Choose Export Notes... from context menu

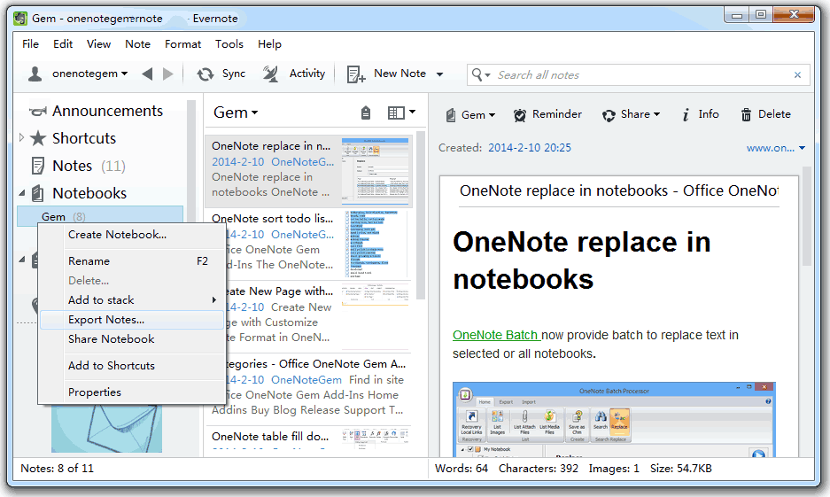tap(132, 320)
